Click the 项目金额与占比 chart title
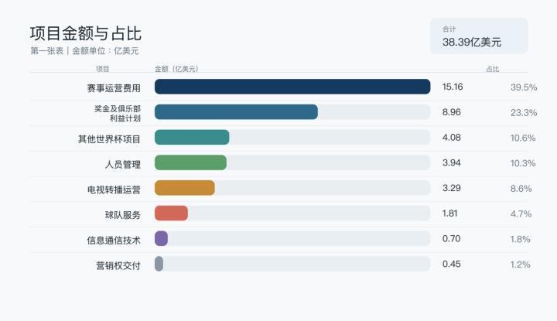 tap(86, 34)
